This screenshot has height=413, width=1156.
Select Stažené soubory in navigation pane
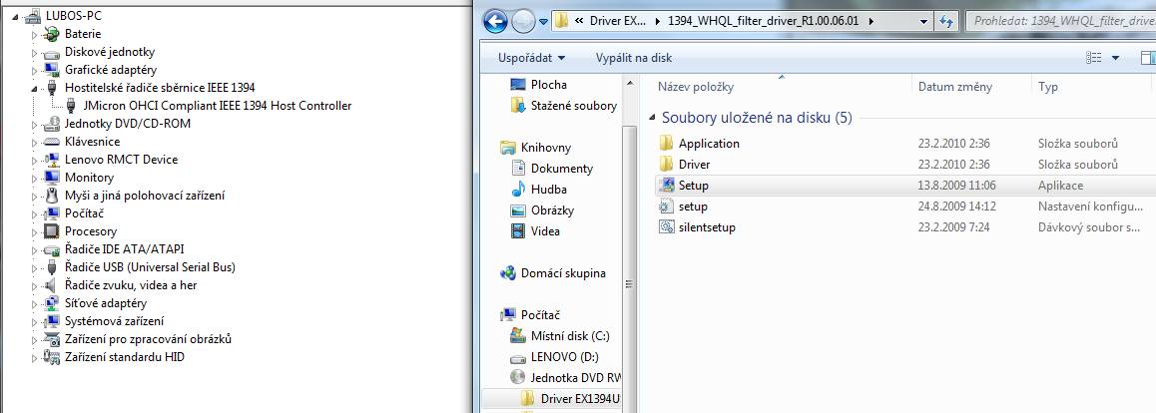[x=573, y=106]
